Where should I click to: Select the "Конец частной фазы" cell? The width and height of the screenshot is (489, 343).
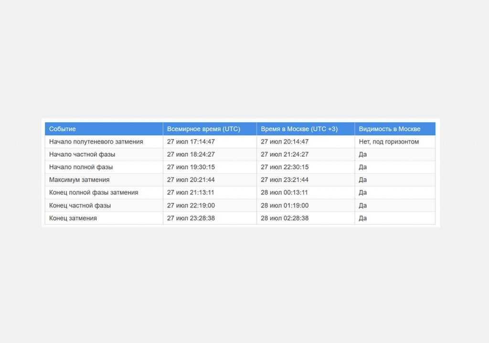(x=80, y=205)
